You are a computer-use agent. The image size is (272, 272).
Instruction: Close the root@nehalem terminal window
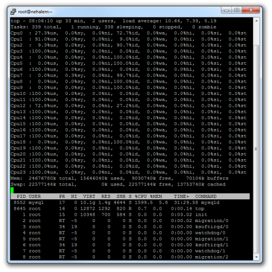(251, 10)
